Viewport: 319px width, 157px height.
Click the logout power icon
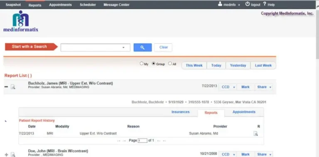pyautogui.click(x=248, y=4)
